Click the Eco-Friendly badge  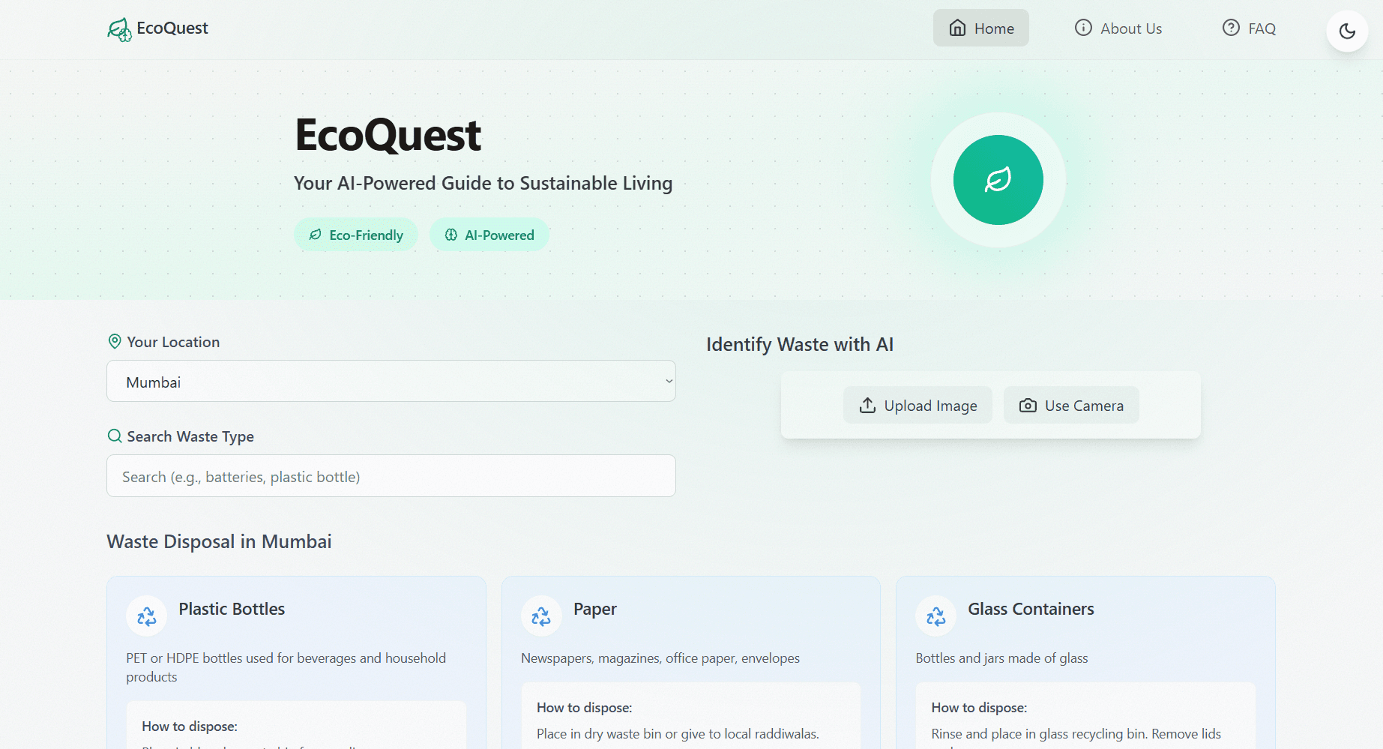[x=356, y=235]
